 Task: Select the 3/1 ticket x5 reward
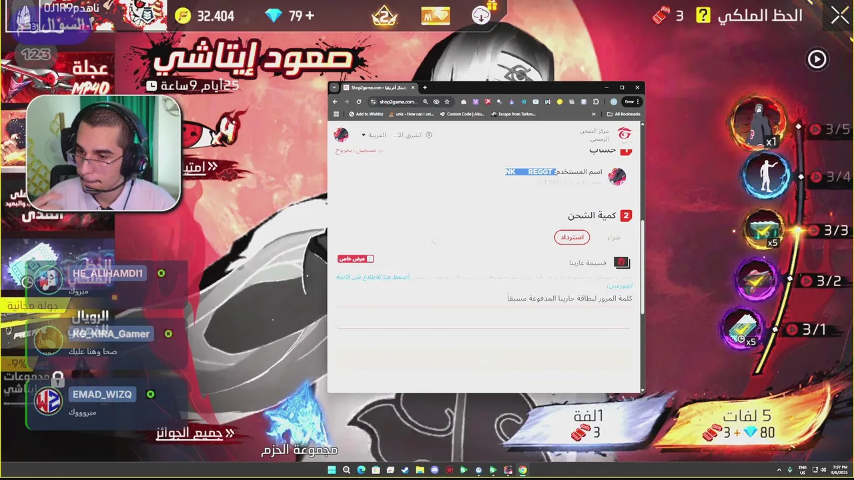(742, 329)
